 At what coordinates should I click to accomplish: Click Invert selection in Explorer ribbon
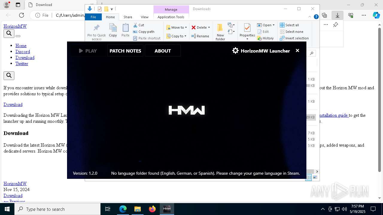point(294,38)
